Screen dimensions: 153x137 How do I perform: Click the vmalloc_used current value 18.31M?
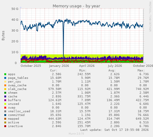tap(56, 111)
